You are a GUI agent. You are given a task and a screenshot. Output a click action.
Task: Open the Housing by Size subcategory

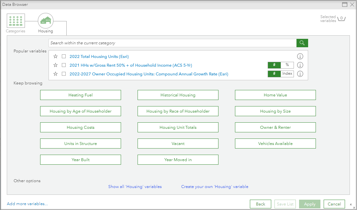[275, 111]
